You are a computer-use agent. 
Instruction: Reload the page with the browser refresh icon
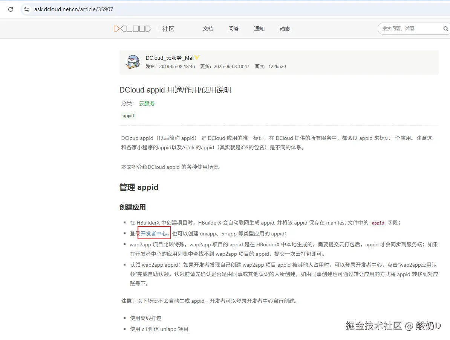tap(11, 9)
